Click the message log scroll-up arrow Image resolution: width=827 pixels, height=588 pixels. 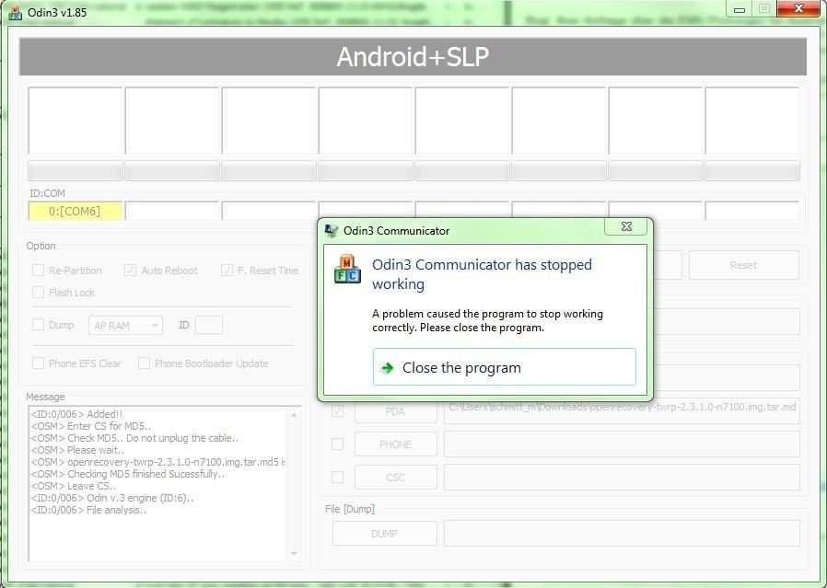294,415
